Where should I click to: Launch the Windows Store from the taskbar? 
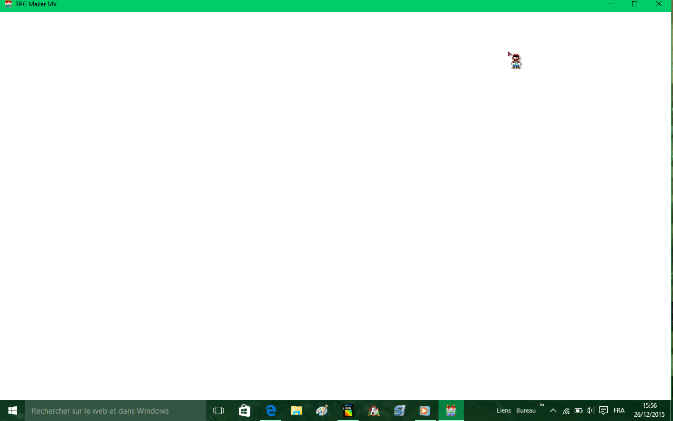tap(244, 410)
